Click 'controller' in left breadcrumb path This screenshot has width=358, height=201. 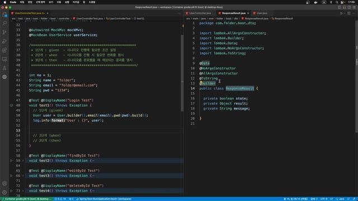point(64,18)
